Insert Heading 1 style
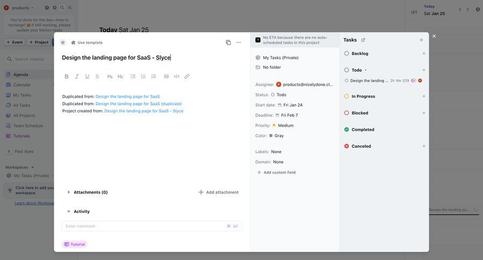The image size is (483, 260). coord(110,76)
